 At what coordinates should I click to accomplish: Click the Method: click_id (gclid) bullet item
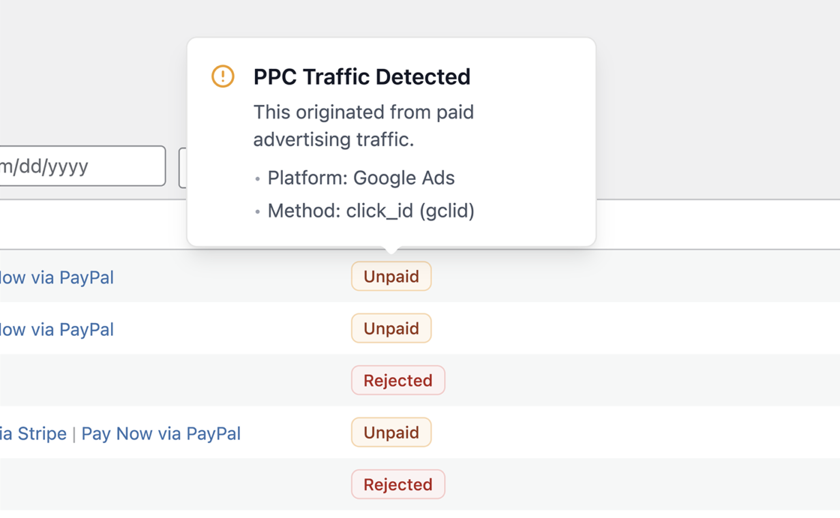click(370, 211)
